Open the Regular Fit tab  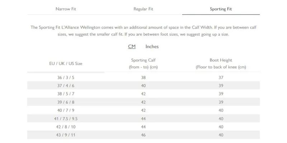tap(143, 9)
